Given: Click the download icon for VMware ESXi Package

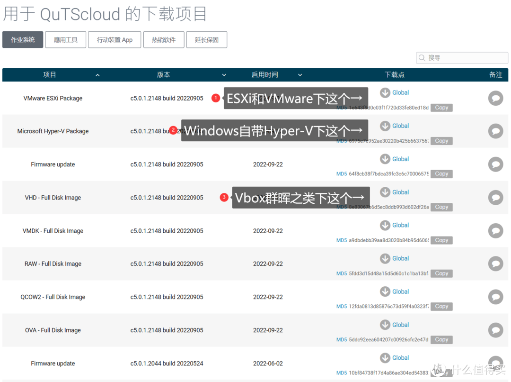Looking at the screenshot, I should click(x=385, y=93).
